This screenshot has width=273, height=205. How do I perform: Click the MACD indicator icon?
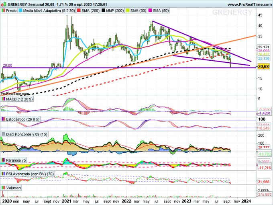click(3, 99)
